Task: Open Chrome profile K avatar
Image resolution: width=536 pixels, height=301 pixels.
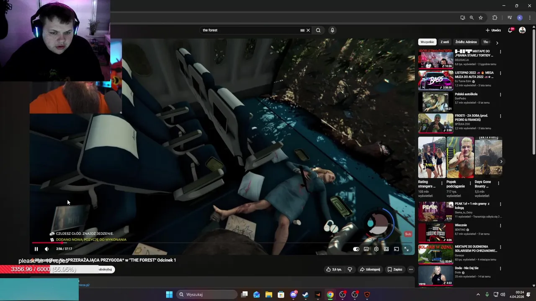Action: coord(520,18)
